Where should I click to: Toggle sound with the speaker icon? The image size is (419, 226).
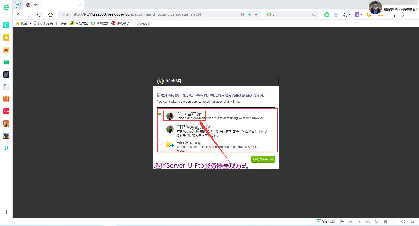(403, 221)
